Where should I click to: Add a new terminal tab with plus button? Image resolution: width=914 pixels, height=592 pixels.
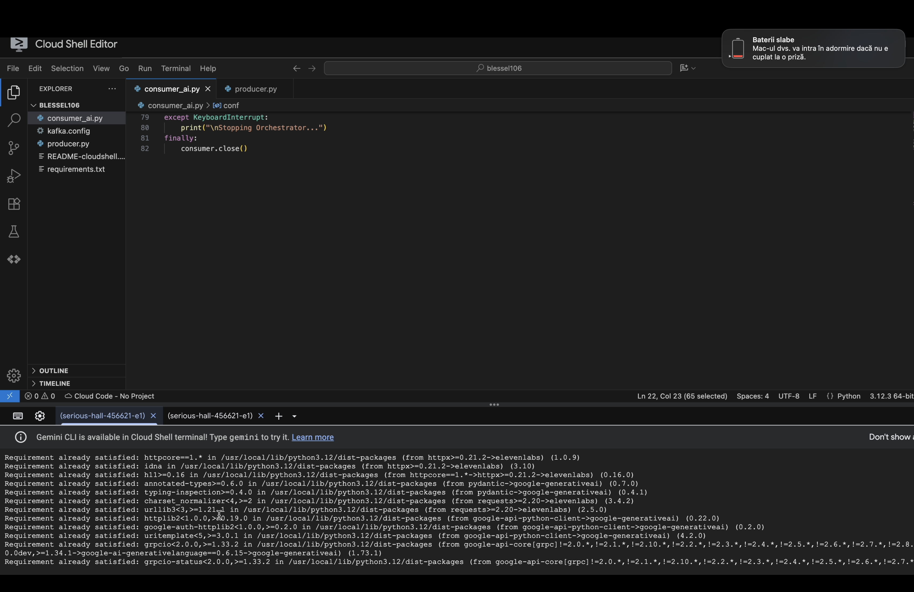pyautogui.click(x=279, y=416)
